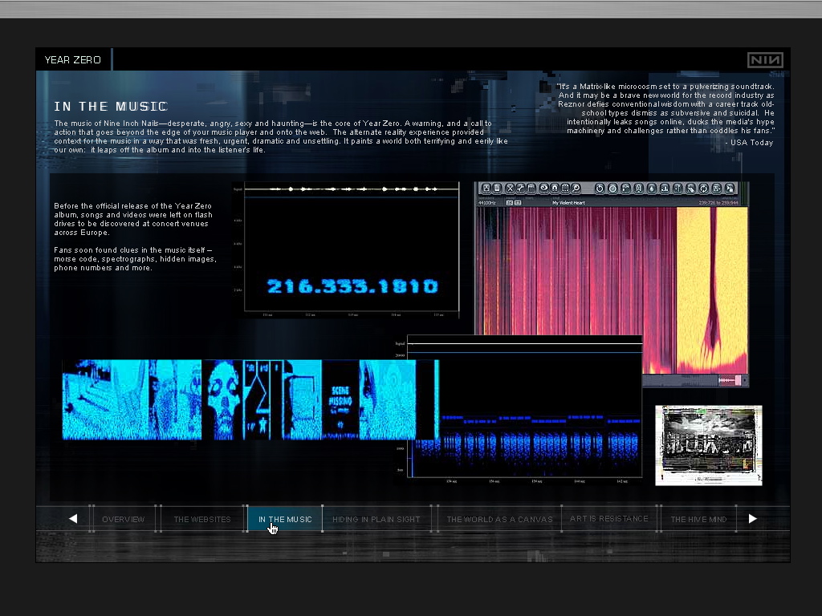Open the black-and-white static image thumbnail

(708, 444)
